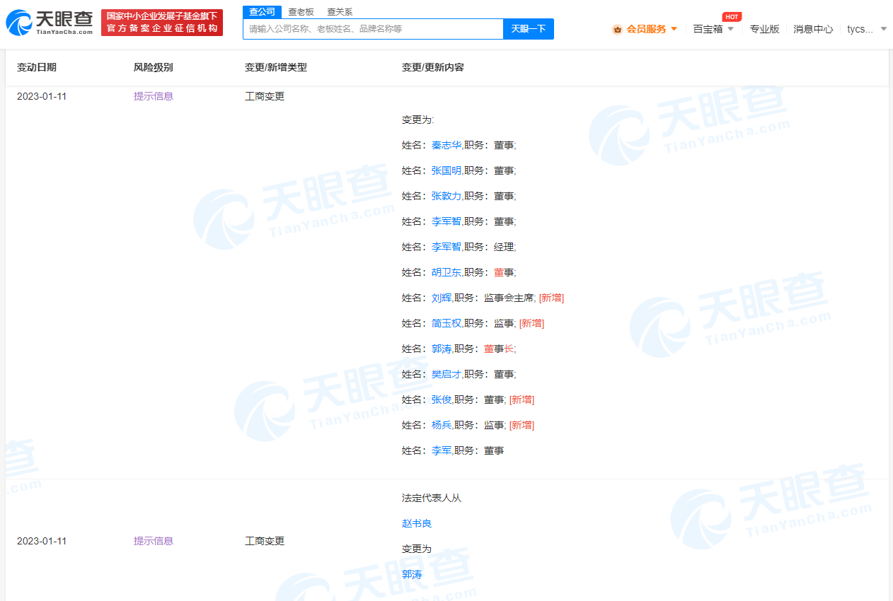Viewport: 893px width, 601px height.
Task: Open 张敦力 person link
Action: [x=446, y=196]
